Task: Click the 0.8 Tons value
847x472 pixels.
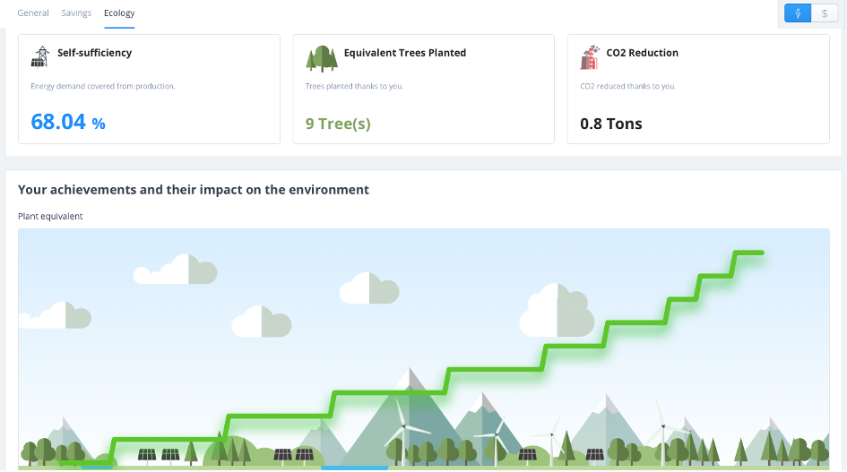Action: point(611,124)
